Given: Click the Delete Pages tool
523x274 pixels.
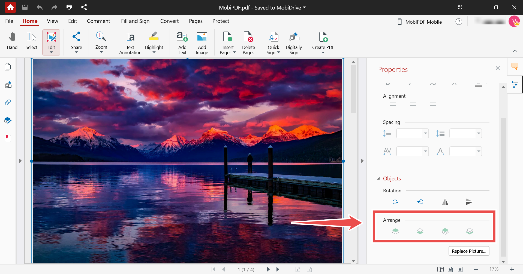Looking at the screenshot, I should (x=248, y=43).
